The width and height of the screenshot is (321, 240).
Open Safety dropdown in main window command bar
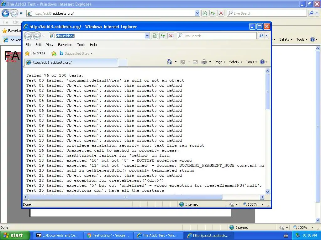click(286, 39)
